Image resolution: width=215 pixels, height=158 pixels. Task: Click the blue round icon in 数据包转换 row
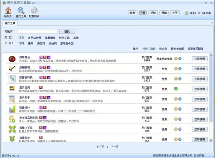pos(180,79)
